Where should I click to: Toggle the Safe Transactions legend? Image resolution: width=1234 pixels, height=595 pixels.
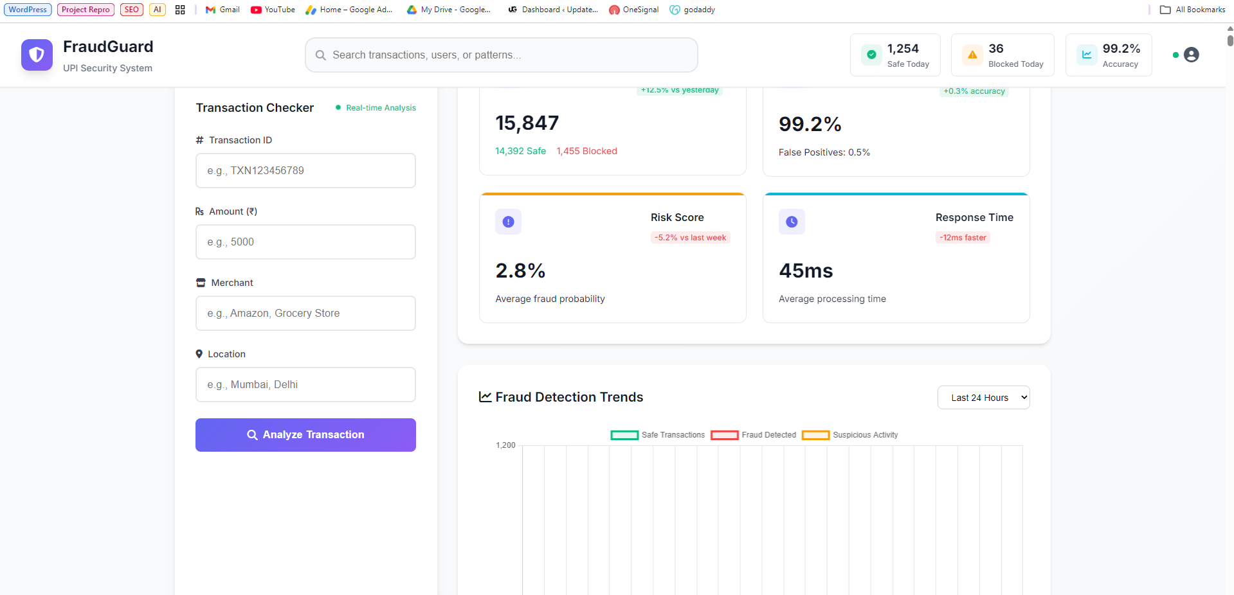[x=657, y=435]
